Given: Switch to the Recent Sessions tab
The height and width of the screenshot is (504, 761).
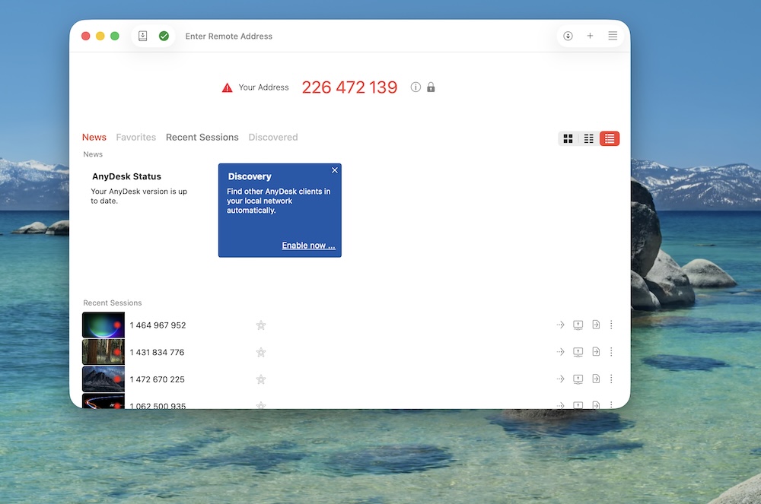Looking at the screenshot, I should tap(202, 137).
